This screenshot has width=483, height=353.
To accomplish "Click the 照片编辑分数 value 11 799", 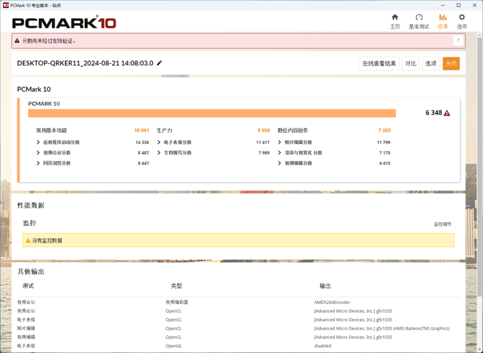I will click(383, 142).
